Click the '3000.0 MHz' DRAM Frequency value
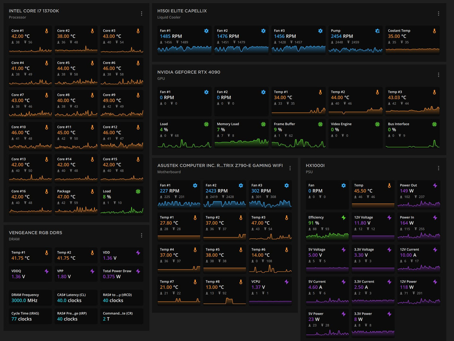The height and width of the screenshot is (341, 454). tap(24, 301)
